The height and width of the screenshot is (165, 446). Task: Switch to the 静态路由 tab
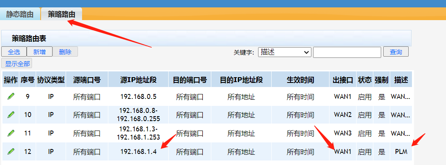[20, 14]
